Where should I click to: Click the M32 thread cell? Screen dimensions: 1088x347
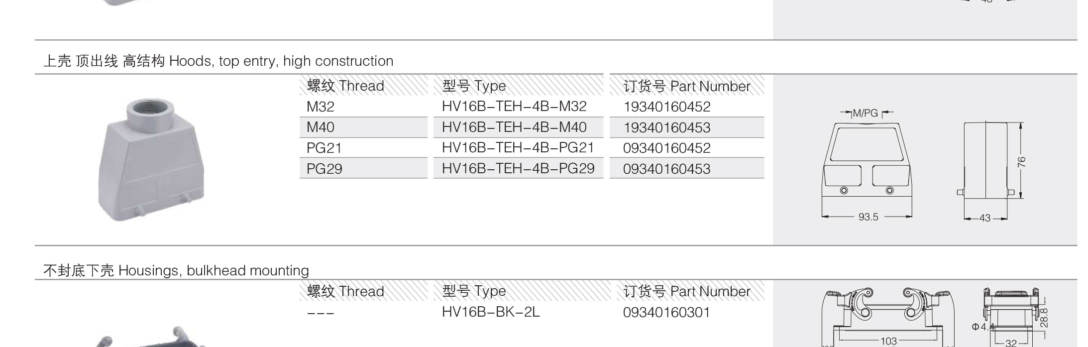click(321, 107)
